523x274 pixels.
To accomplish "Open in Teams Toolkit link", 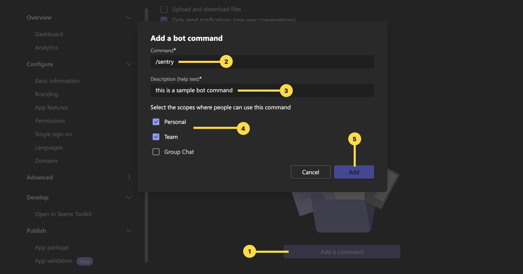I will point(63,214).
